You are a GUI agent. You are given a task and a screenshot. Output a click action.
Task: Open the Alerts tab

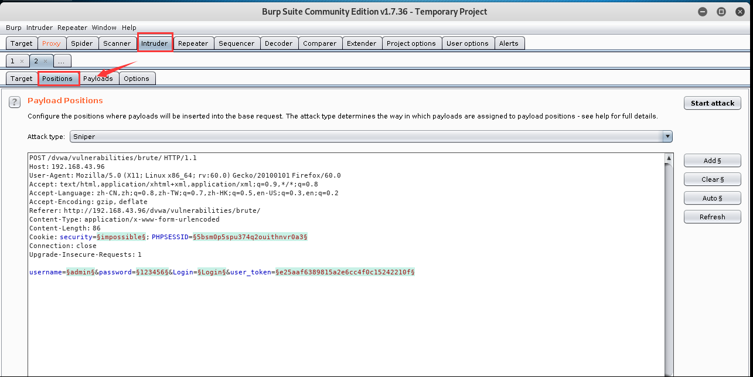509,43
